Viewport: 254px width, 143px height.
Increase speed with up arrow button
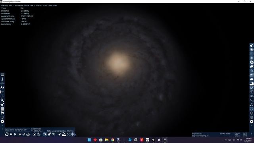(38, 134)
